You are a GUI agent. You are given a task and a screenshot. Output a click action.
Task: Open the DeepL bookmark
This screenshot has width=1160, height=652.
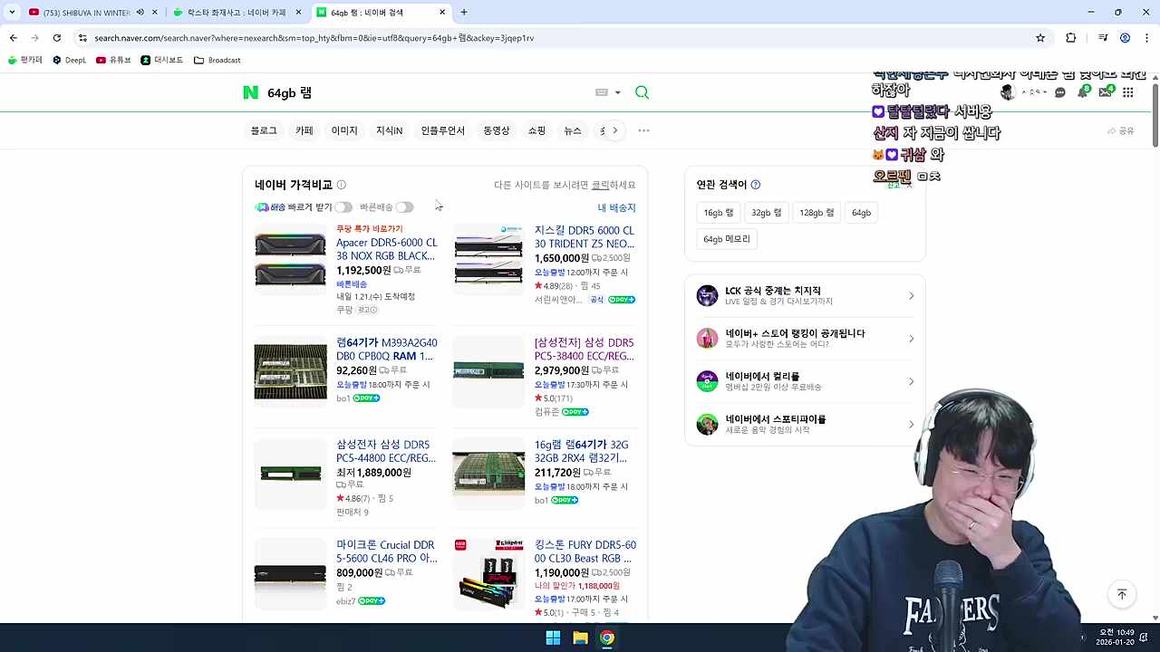point(69,60)
